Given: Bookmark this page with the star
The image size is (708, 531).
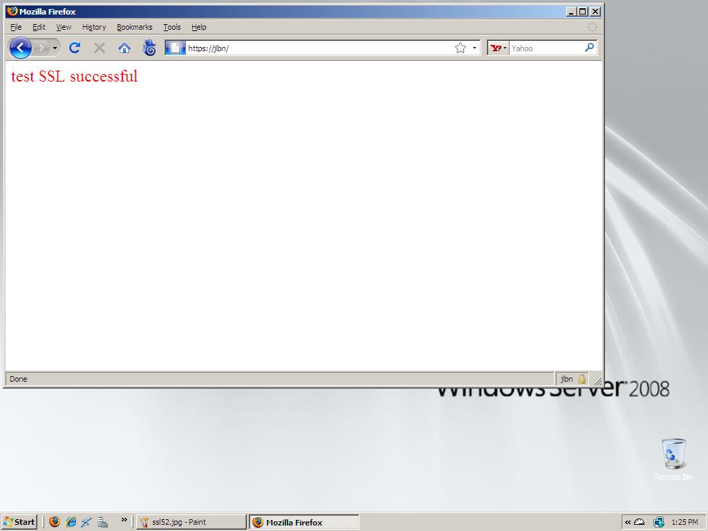Looking at the screenshot, I should click(460, 48).
